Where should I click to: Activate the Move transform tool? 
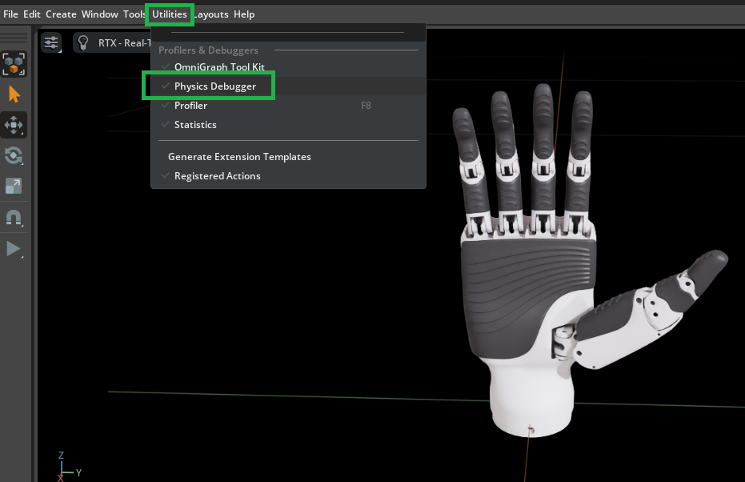14,125
